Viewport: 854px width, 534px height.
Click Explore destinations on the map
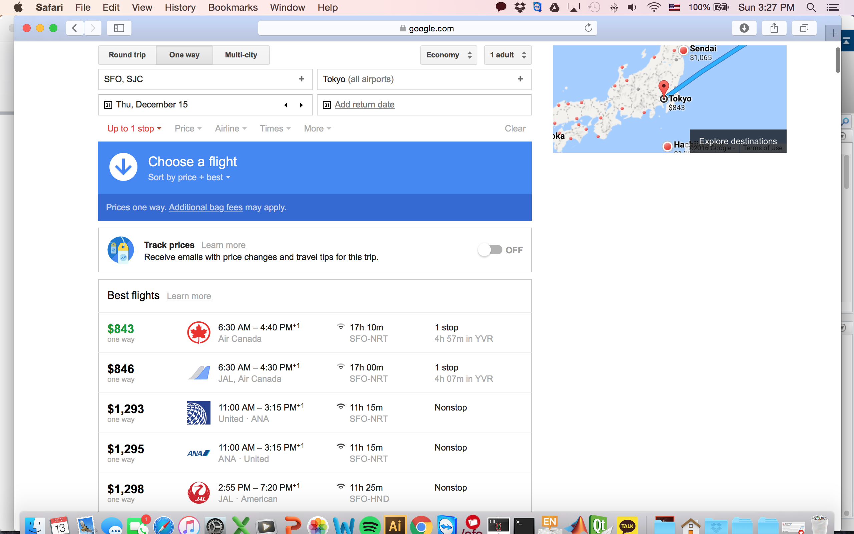point(738,141)
